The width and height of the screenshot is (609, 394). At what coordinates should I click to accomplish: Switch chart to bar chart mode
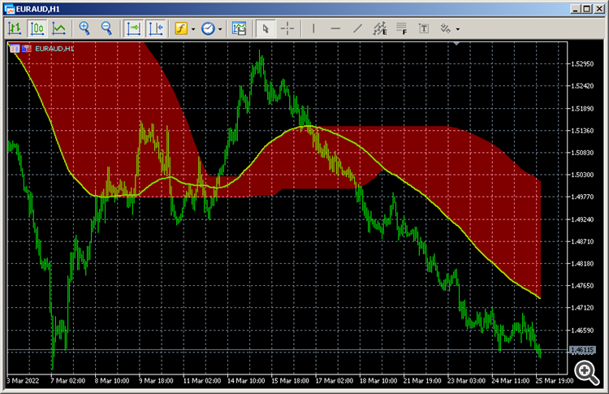click(15, 28)
